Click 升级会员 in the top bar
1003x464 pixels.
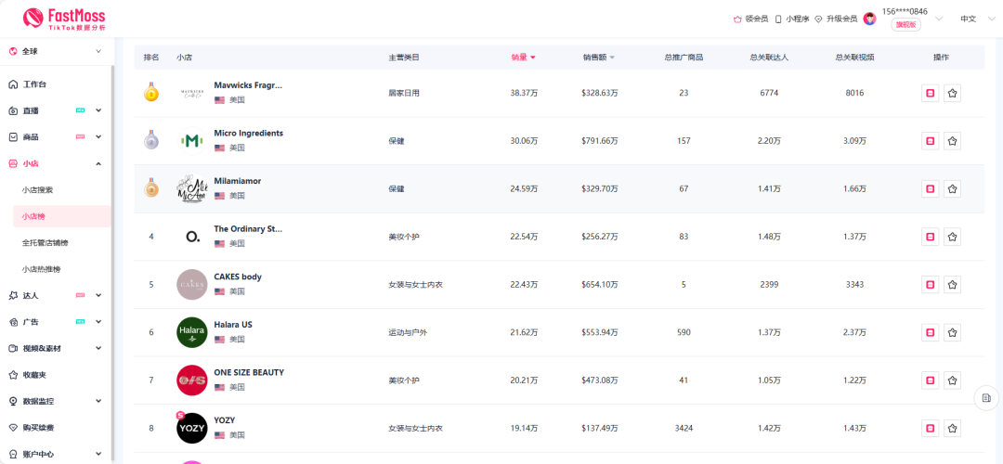pyautogui.click(x=836, y=19)
